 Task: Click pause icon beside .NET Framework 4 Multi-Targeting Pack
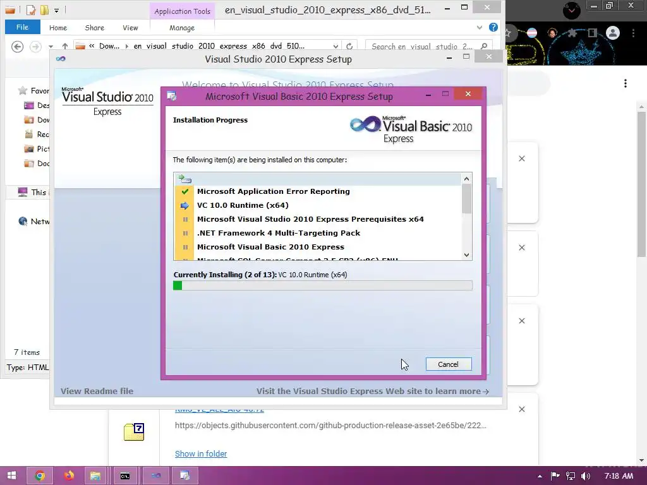[185, 233]
